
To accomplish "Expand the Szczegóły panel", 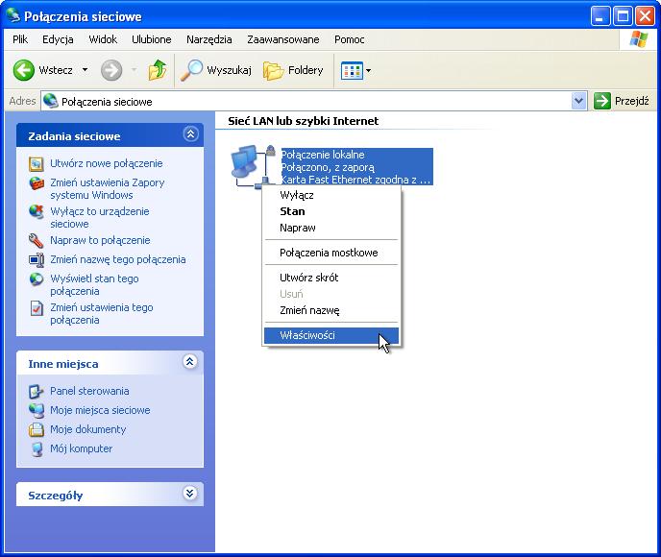I will pos(190,493).
